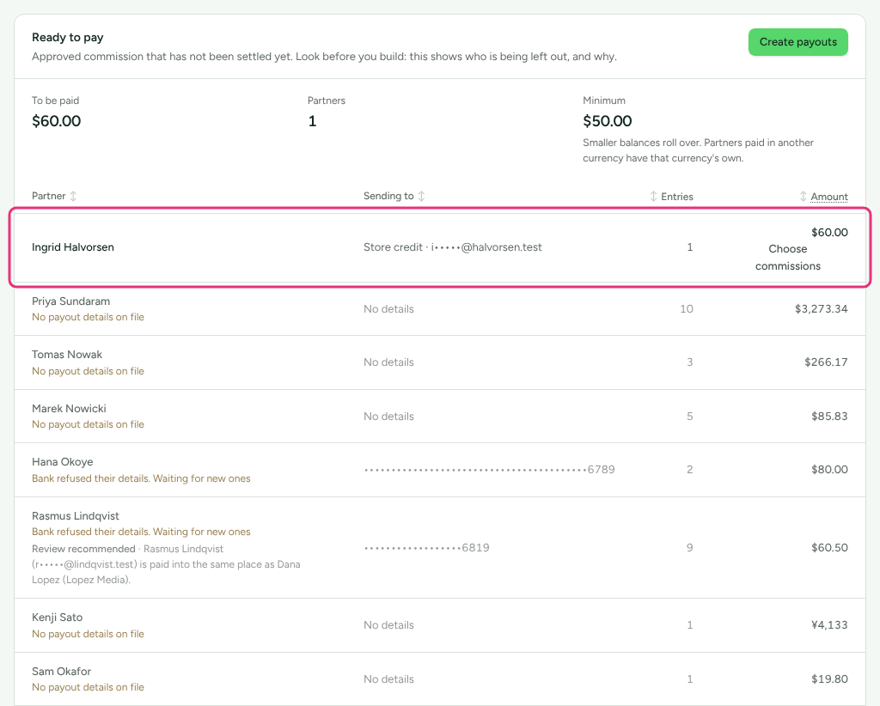Click warning under Priya Sundaram's name
The width and height of the screenshot is (880, 706).
(x=89, y=318)
